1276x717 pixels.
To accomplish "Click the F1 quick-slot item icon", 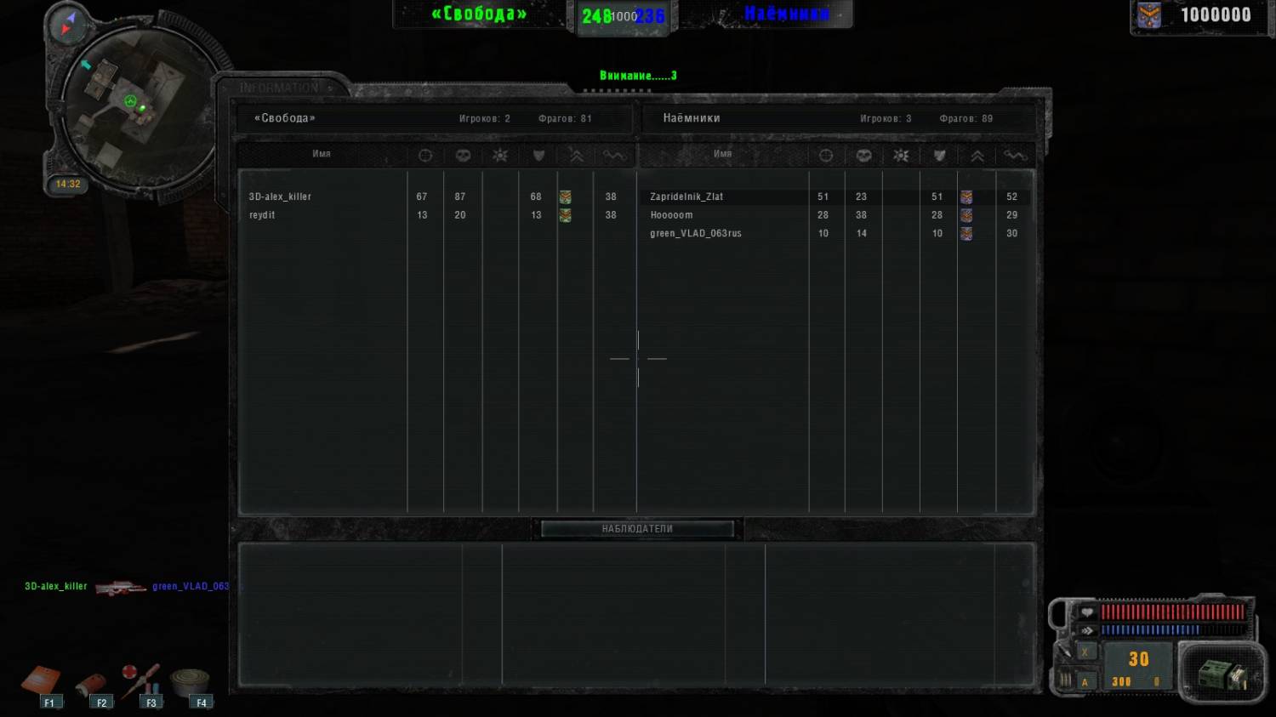I will (40, 681).
